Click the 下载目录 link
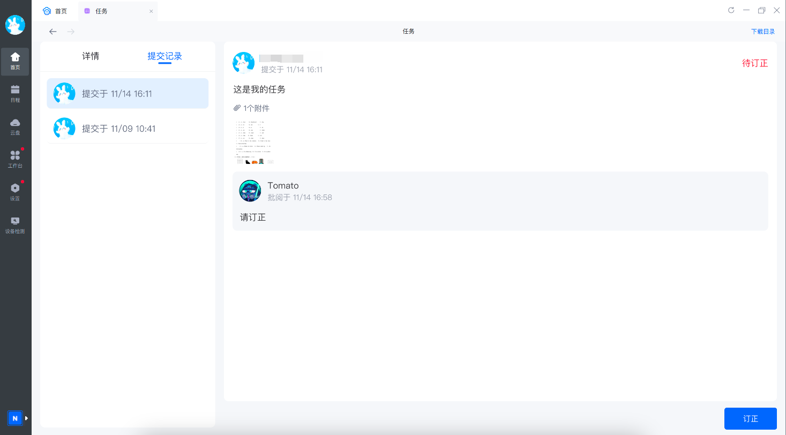This screenshot has height=435, width=786. point(763,32)
